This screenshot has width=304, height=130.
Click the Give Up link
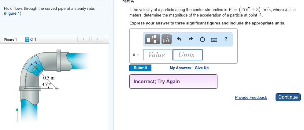(x=202, y=68)
